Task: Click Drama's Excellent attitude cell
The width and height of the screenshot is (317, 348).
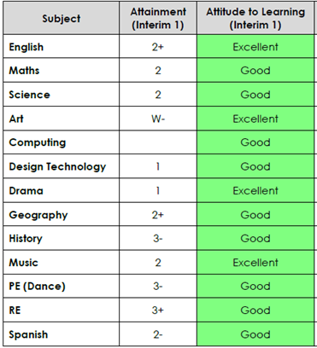Action: (x=255, y=190)
